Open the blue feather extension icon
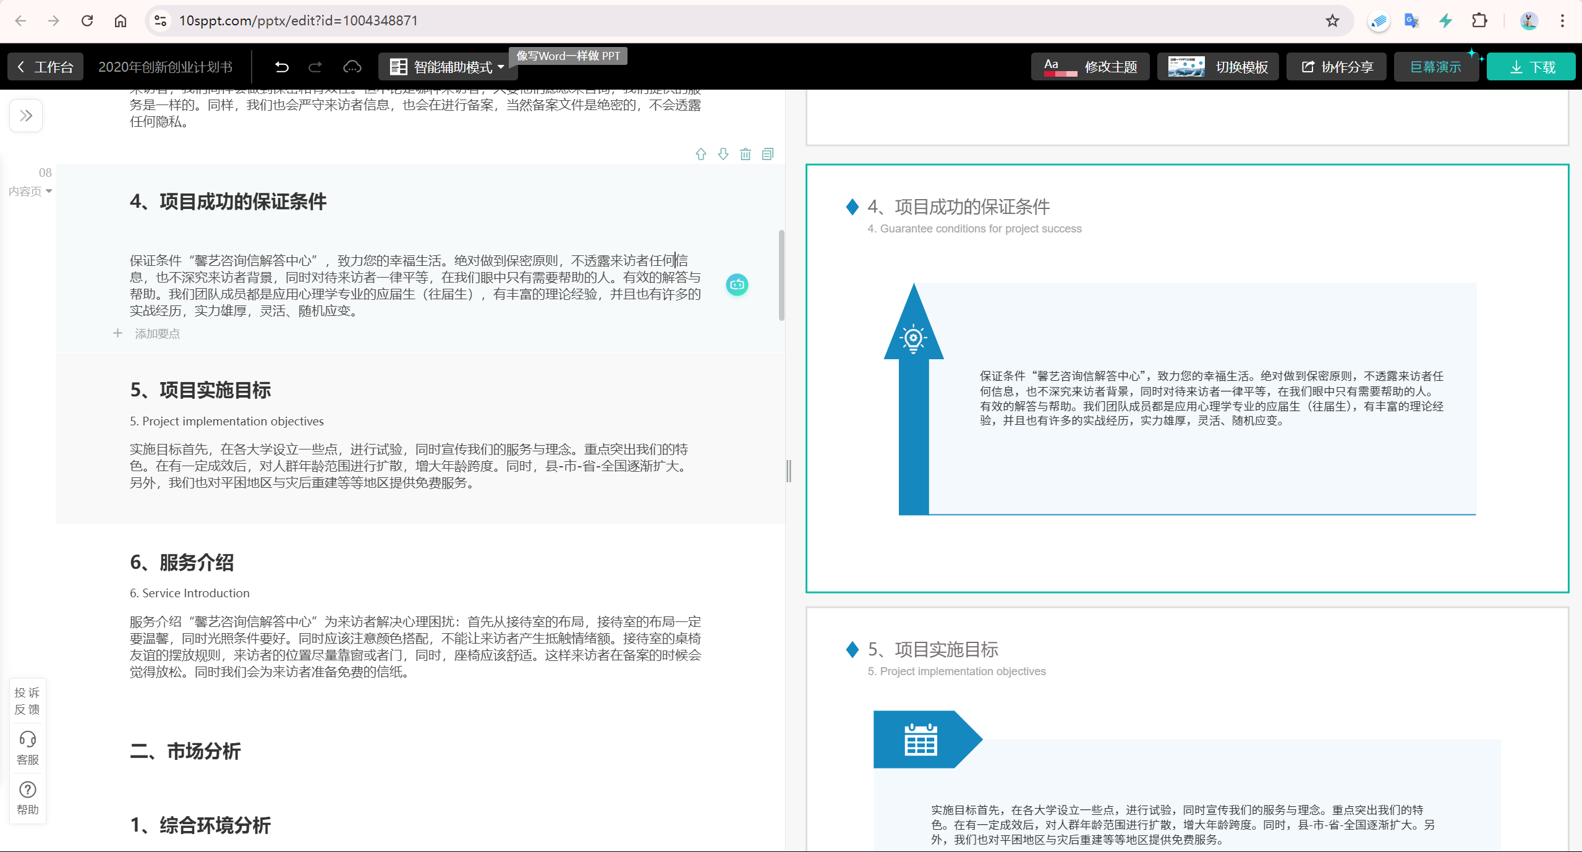1582x852 pixels. (x=1379, y=21)
